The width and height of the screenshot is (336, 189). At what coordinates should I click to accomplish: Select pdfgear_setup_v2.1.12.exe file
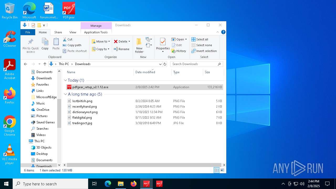coord(145,87)
